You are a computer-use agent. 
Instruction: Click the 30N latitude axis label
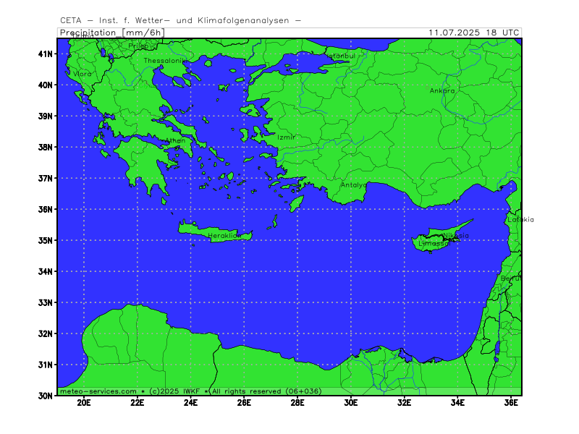coord(45,396)
